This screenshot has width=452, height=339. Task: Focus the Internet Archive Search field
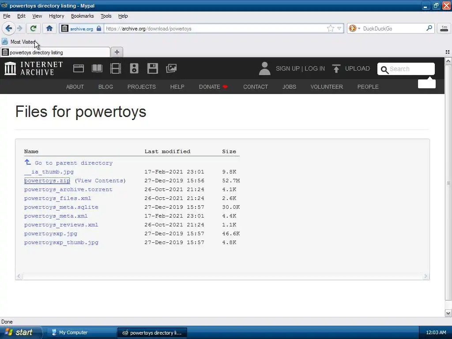click(406, 69)
